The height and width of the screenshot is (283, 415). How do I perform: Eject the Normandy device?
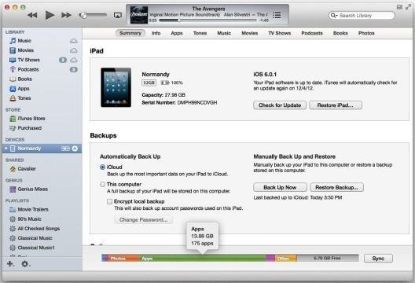(x=75, y=149)
